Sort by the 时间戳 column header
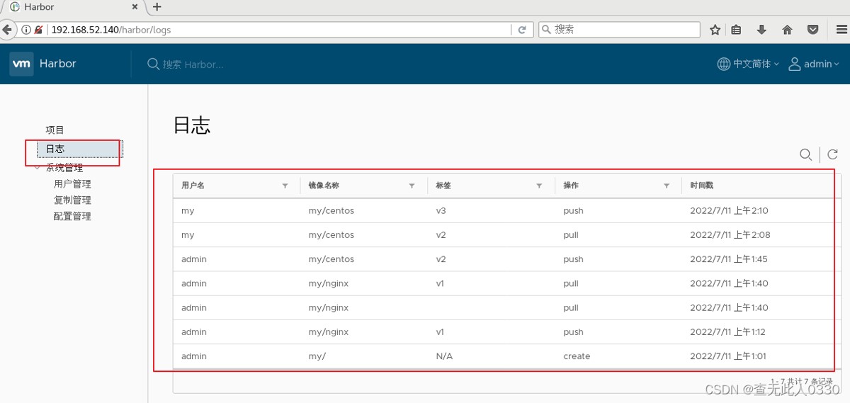Image resolution: width=850 pixels, height=403 pixels. click(x=702, y=186)
